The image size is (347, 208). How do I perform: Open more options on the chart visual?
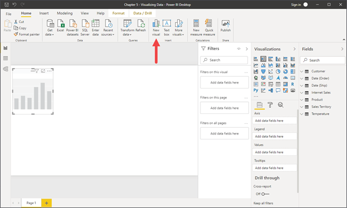tap(49, 71)
